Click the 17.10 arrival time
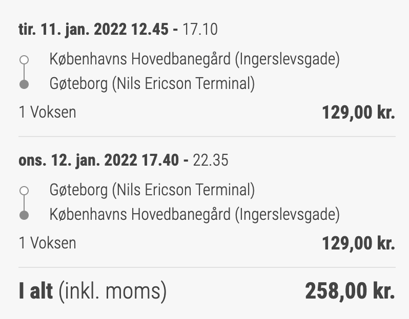Viewport: 409px width, 319px height. point(200,29)
